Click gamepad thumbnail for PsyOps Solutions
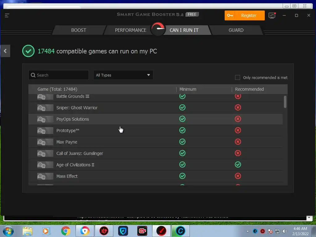The width and height of the screenshot is (316, 237). pos(45,119)
